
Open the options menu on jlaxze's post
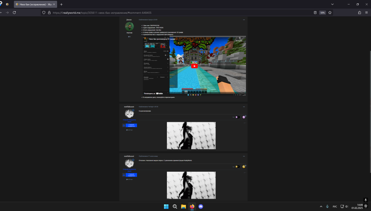coord(244,20)
